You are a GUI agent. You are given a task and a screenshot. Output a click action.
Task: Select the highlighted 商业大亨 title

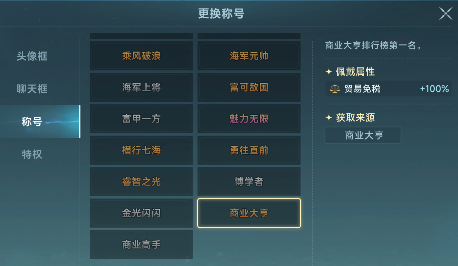(249, 213)
